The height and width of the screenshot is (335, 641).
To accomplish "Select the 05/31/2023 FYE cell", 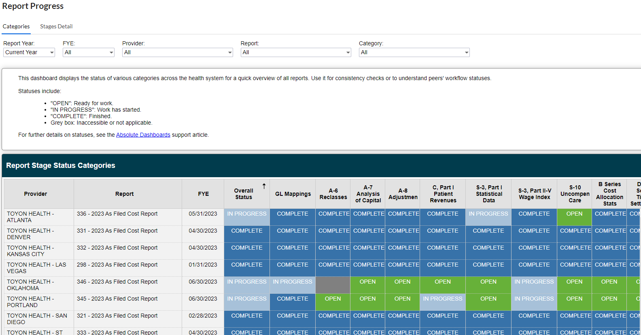I will [203, 217].
